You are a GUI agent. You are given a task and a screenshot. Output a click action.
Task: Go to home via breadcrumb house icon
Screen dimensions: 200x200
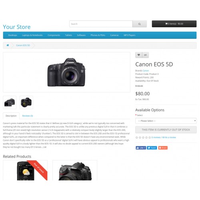pos(8,45)
